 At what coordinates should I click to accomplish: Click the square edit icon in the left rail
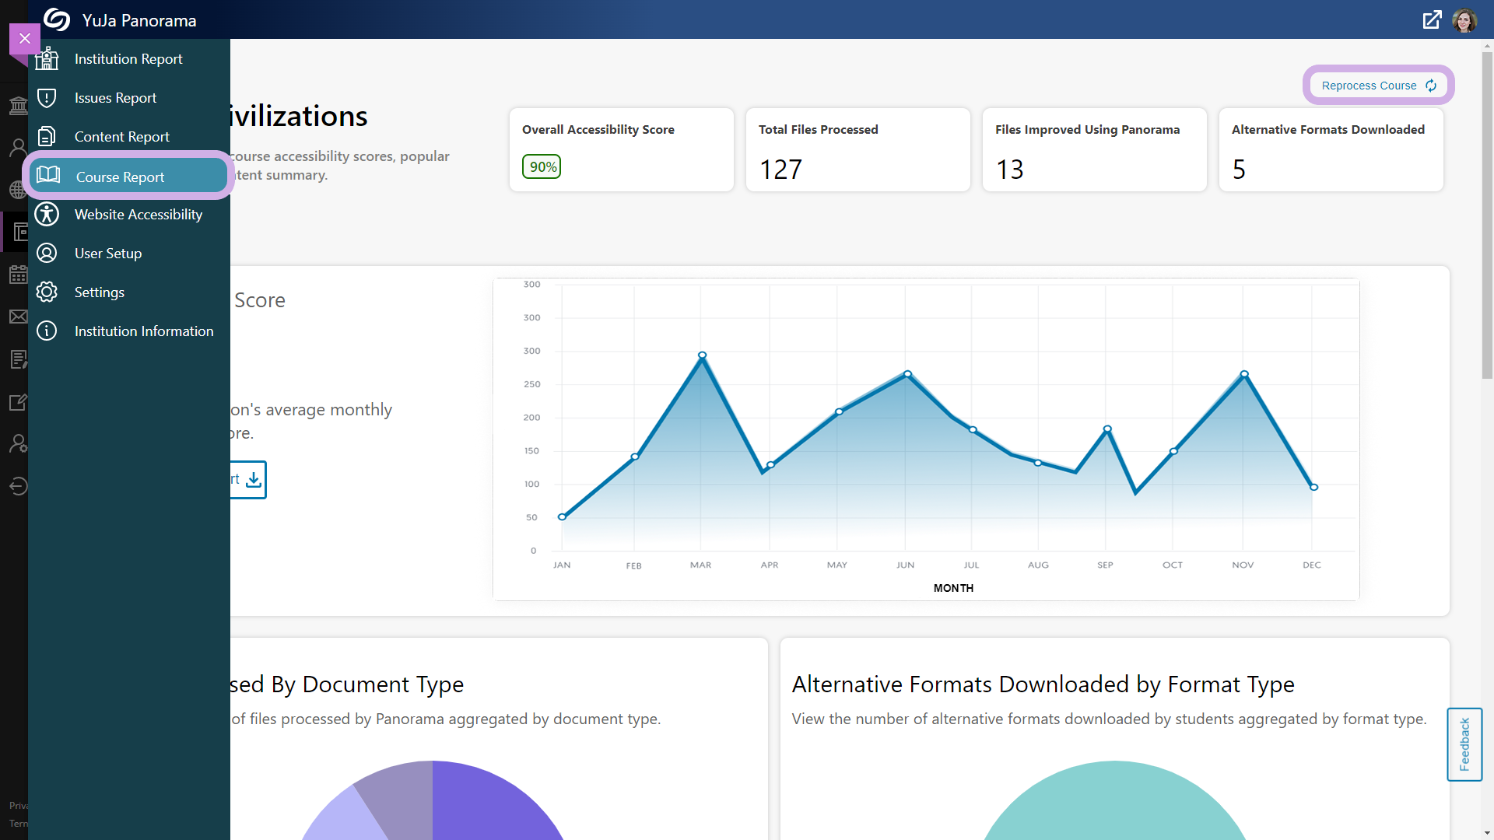[19, 402]
